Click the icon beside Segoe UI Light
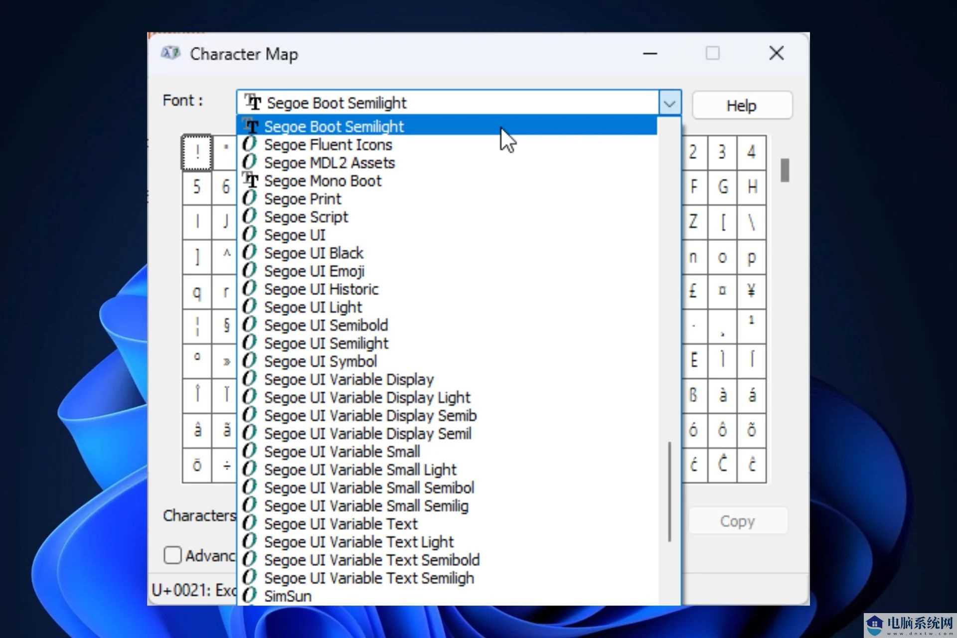Viewport: 957px width, 638px height. click(x=250, y=307)
